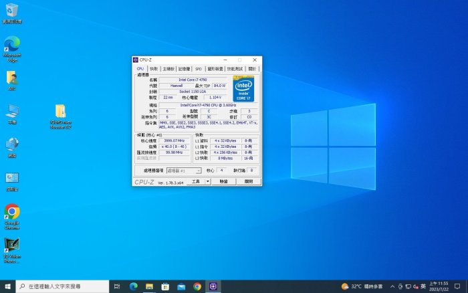Open the Control Panel (控制台) desktop icon
This screenshot has width=468, height=293.
pos(12,181)
